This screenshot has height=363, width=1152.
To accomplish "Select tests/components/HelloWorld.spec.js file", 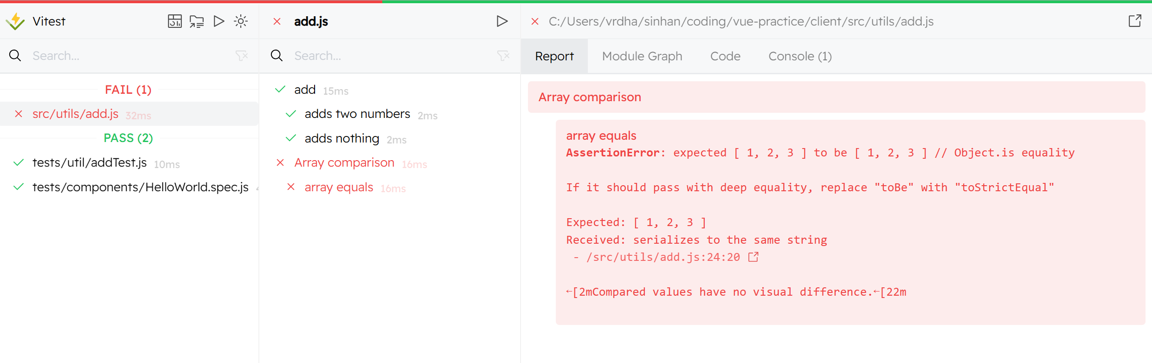I will [129, 188].
